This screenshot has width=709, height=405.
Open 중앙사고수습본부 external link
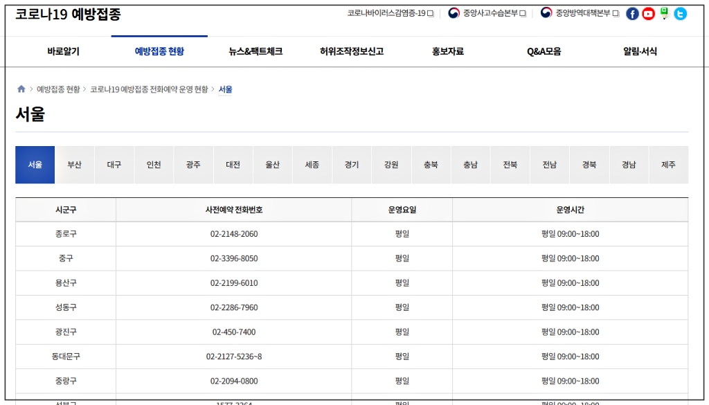click(x=487, y=13)
